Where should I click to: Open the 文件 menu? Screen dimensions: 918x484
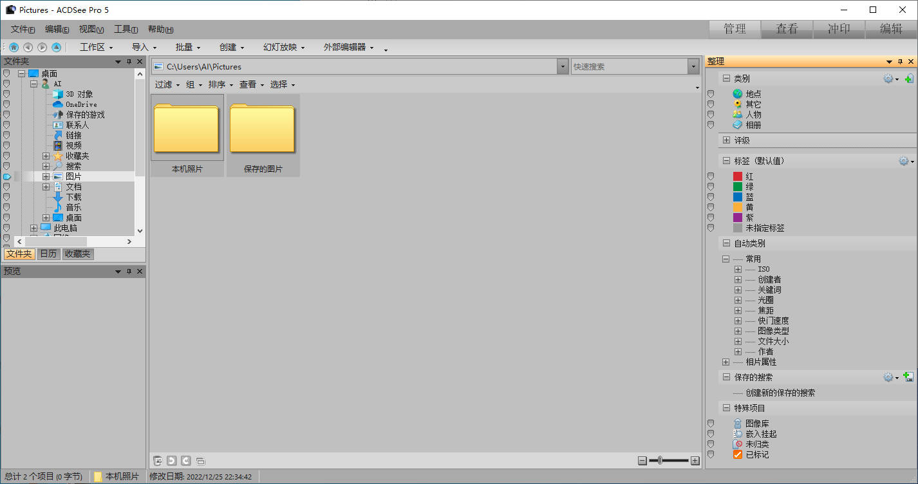[x=23, y=29]
